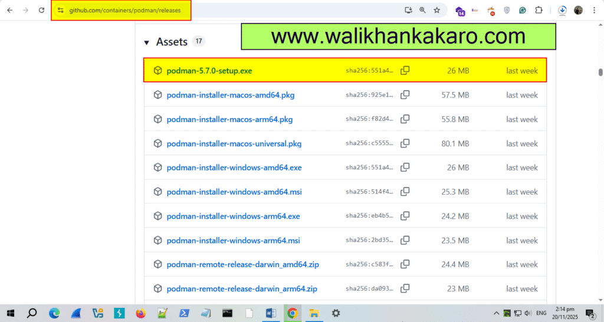Click the forward navigation arrow

click(25, 11)
